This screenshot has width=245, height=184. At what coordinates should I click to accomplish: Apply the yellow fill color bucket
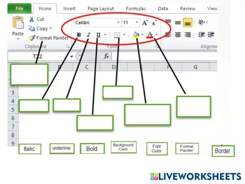click(136, 35)
